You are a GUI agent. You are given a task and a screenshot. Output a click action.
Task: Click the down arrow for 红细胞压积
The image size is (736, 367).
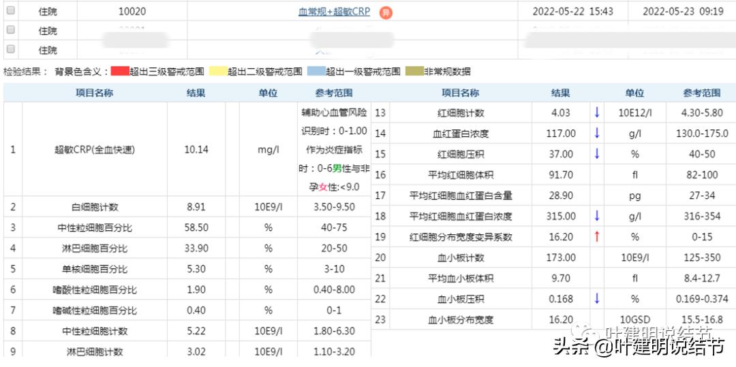click(x=596, y=154)
